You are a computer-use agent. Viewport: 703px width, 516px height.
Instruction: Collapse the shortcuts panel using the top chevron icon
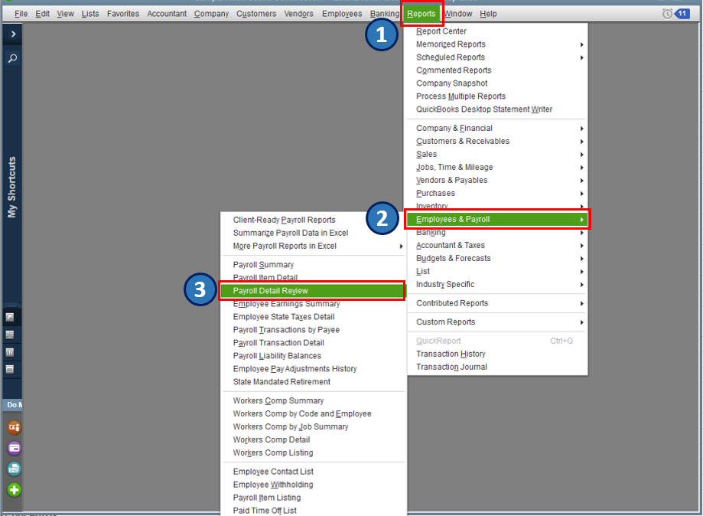tap(12, 33)
